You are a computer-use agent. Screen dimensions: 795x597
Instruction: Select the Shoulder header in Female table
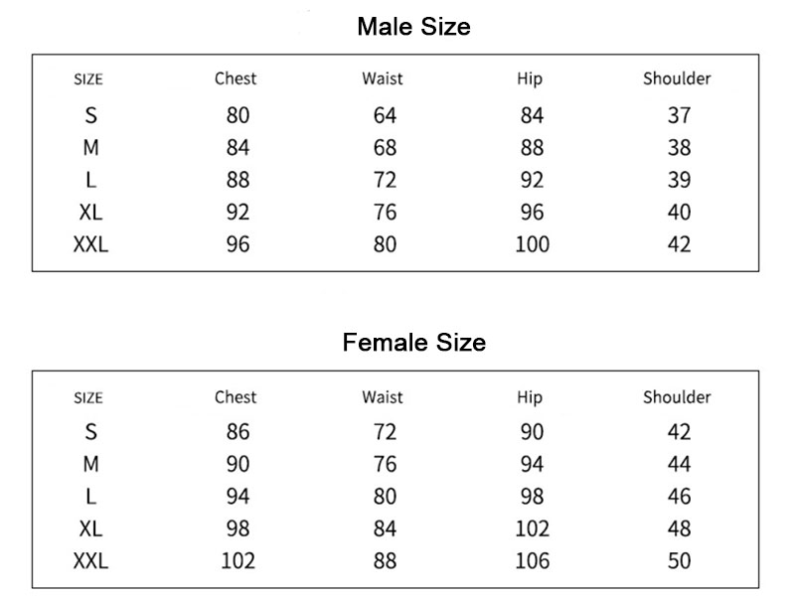coord(677,396)
